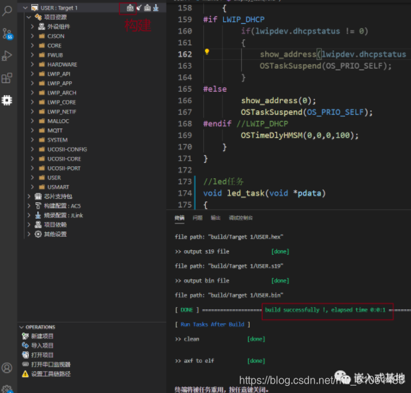Open the Run and Debug view
The height and width of the screenshot is (393, 411).
7,56
